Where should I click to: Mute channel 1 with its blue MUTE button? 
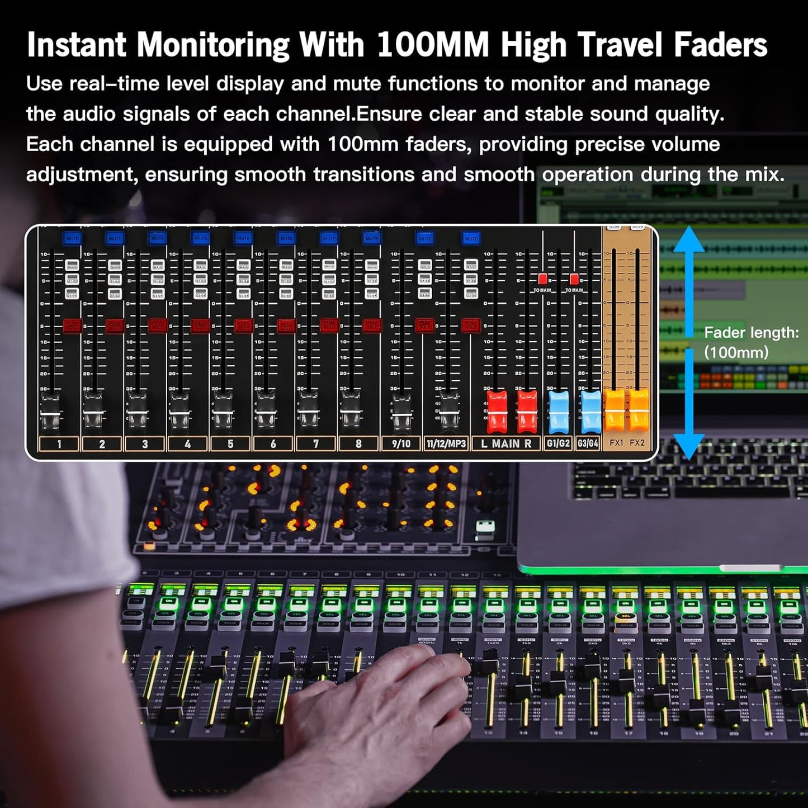(73, 238)
